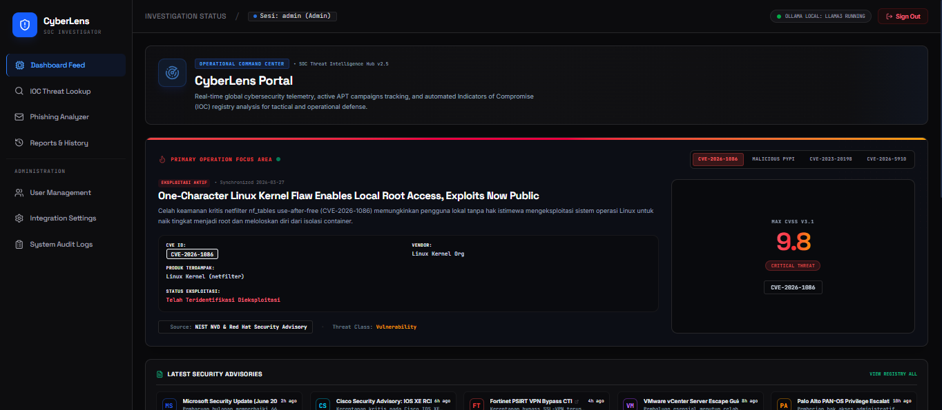Viewport: 942px width, 410px height.
Task: Open Integration Settings
Action: pyautogui.click(x=66, y=218)
